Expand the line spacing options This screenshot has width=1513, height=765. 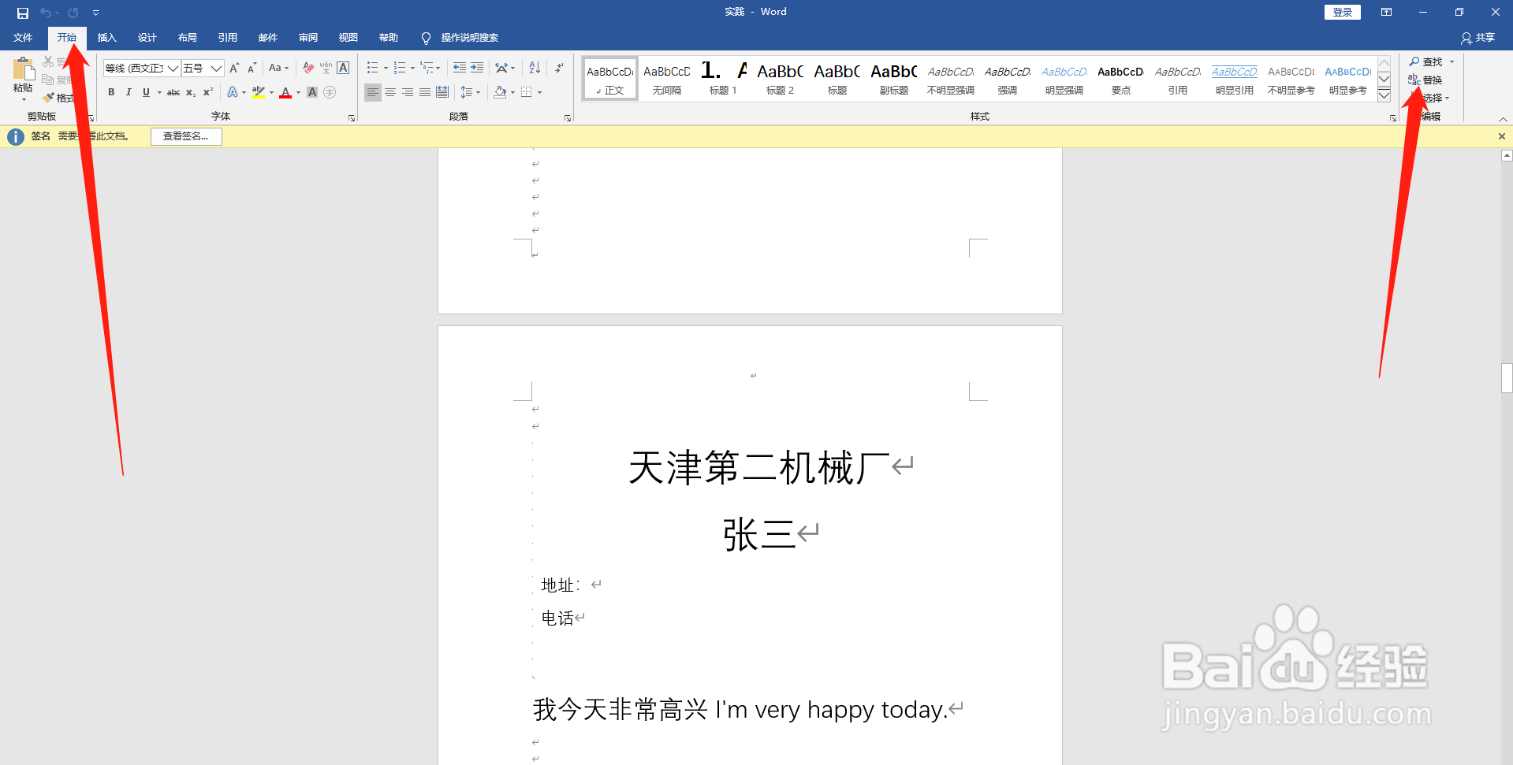click(477, 92)
